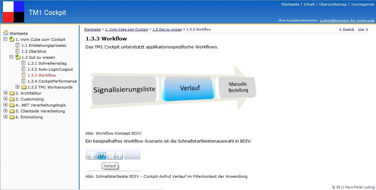Expand the 1.3.5 TM1 Workarounds node

[x=17, y=87]
